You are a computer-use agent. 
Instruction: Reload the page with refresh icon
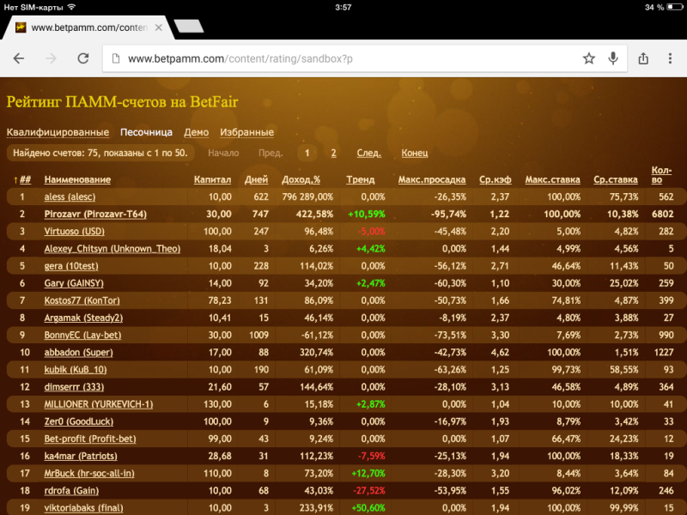(82, 58)
